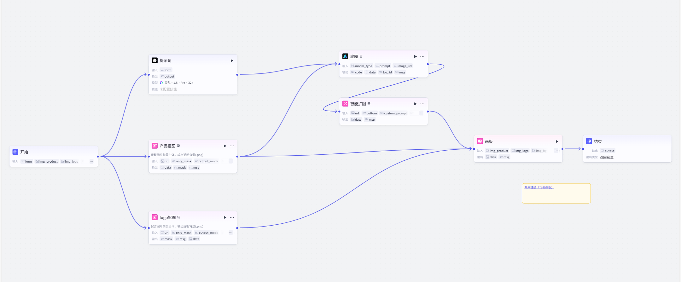Viewport: 681px width, 282px height.
Task: Run the 提示词 node with its play button
Action: (232, 61)
